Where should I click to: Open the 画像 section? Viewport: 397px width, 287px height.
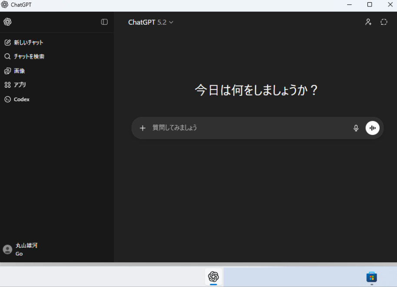point(14,71)
